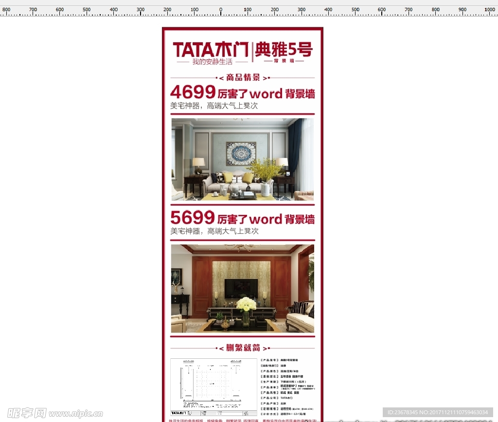Select the grey-wall living room photo
The width and height of the screenshot is (498, 422).
point(242,159)
